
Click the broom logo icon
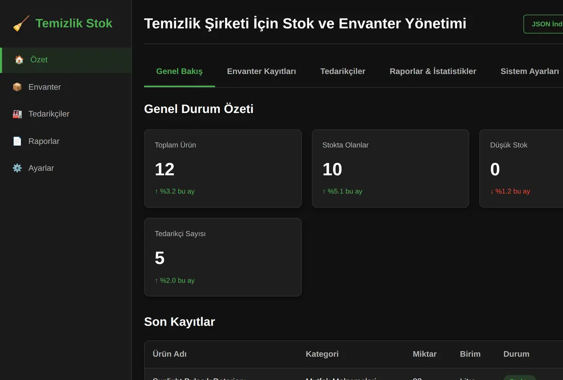click(x=21, y=23)
